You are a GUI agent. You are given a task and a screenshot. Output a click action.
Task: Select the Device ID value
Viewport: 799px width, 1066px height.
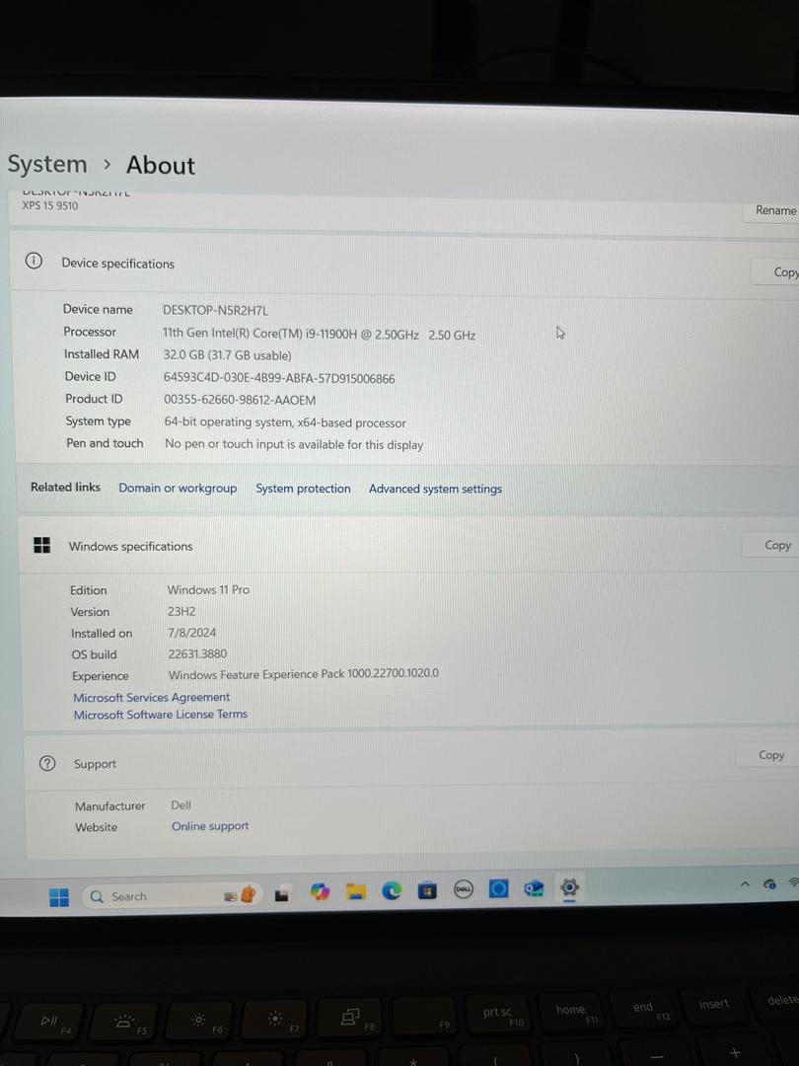(279, 379)
